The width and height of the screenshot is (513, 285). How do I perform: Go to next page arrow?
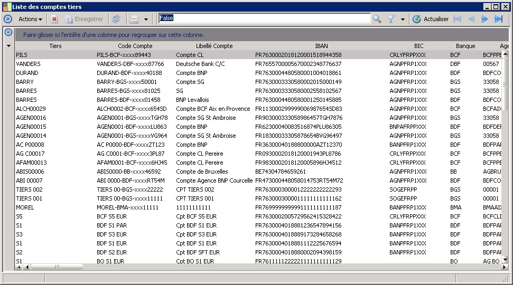coord(484,19)
